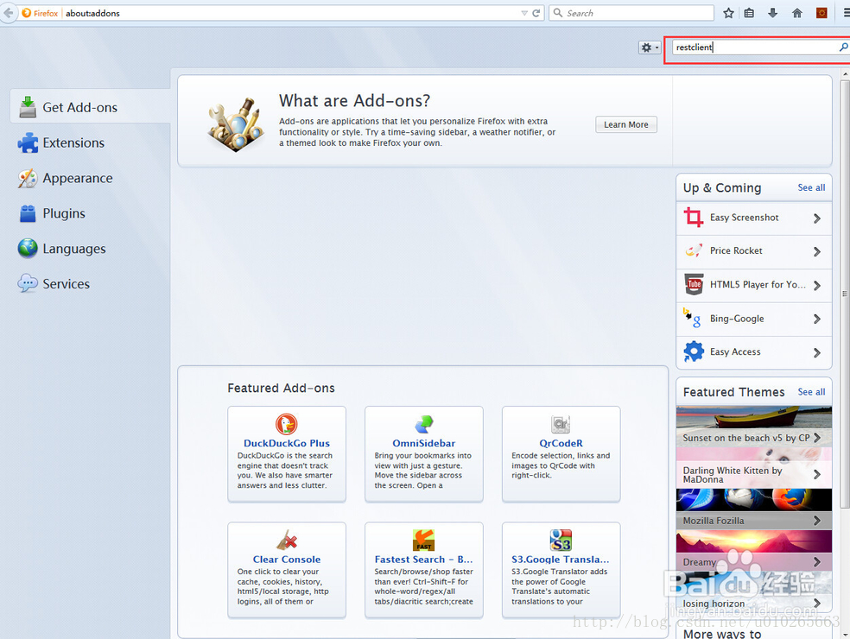
Task: Click the Bing-Google icon
Action: [692, 318]
